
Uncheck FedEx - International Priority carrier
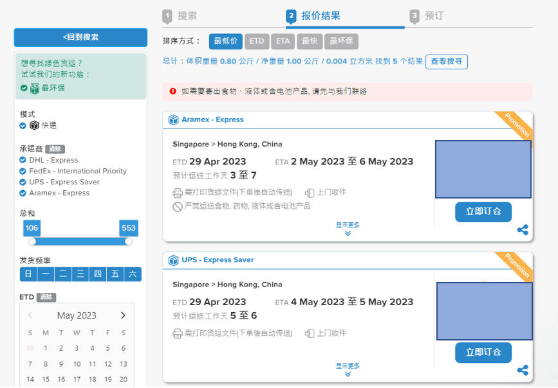[23, 172]
